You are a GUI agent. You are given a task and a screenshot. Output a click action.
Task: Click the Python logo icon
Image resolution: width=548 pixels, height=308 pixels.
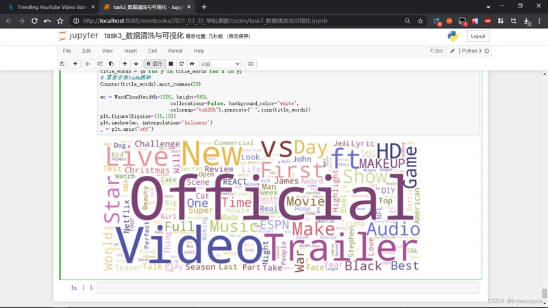(453, 36)
